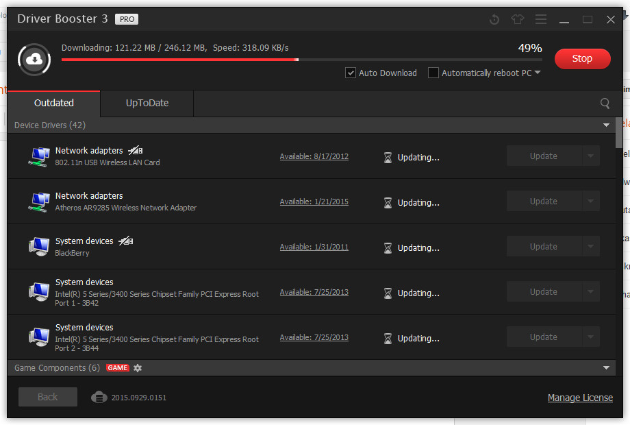The width and height of the screenshot is (630, 425).
Task: Open the Available: 8/17/2012 link
Action: [x=314, y=156]
